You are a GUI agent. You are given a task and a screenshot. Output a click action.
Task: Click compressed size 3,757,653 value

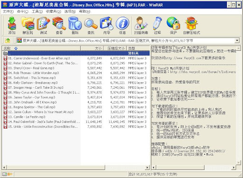tap(118, 107)
